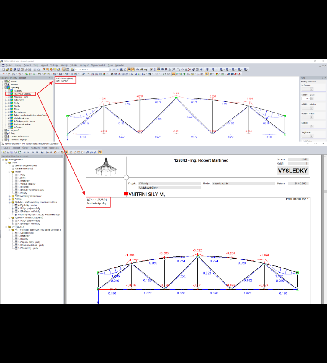
Task: Select 1.3 Materiály under Model in printout navigator
Action: click(x=24, y=181)
